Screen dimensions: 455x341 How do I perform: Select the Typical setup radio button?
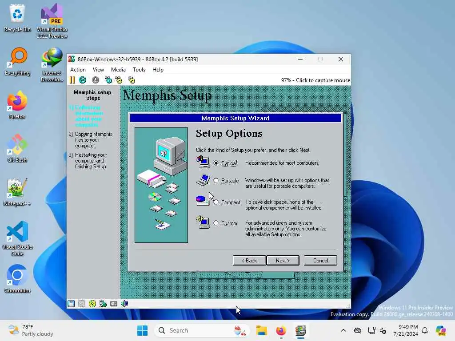(x=216, y=163)
